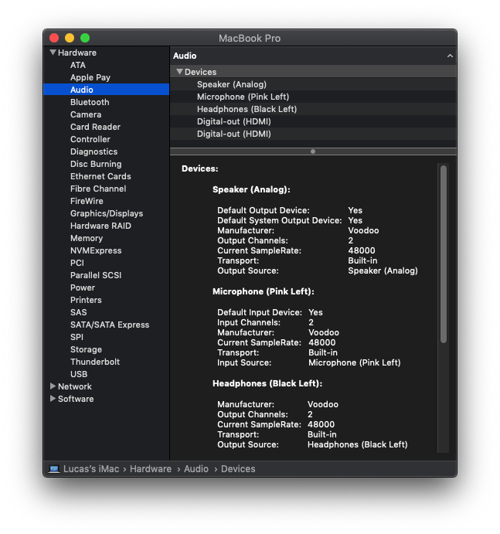Screen dimensions: 500x534
Task: Select Parallel SCSI entry
Action: tap(96, 275)
